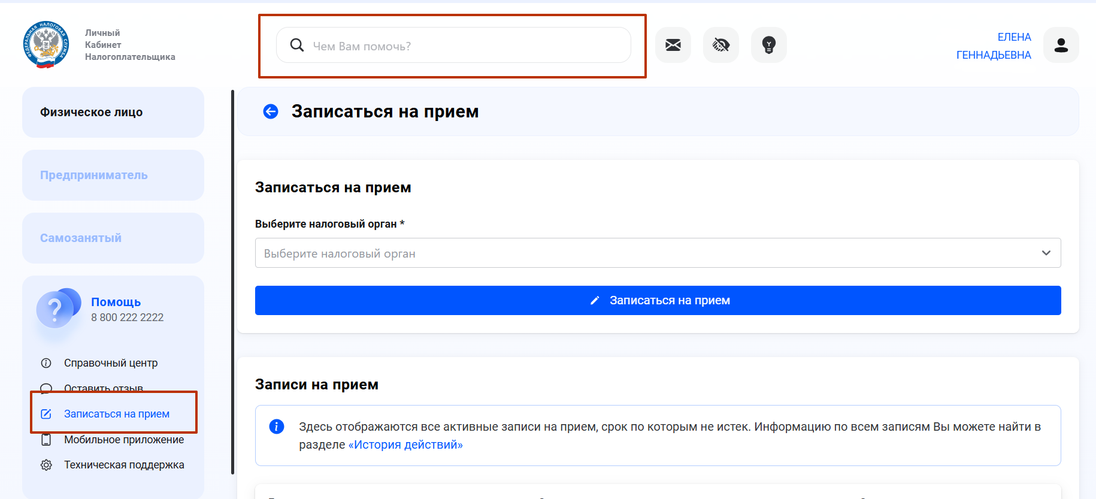
Task: Open 'Оставить отзыв' menu item
Action: coord(104,388)
